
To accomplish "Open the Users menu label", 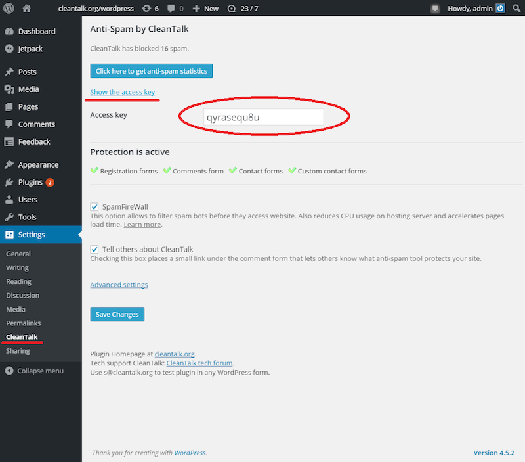I will click(x=28, y=200).
